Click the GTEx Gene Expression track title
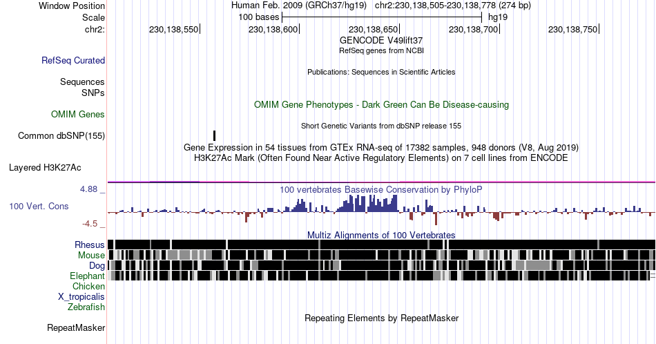Image resolution: width=656 pixels, height=344 pixels. pos(381,147)
